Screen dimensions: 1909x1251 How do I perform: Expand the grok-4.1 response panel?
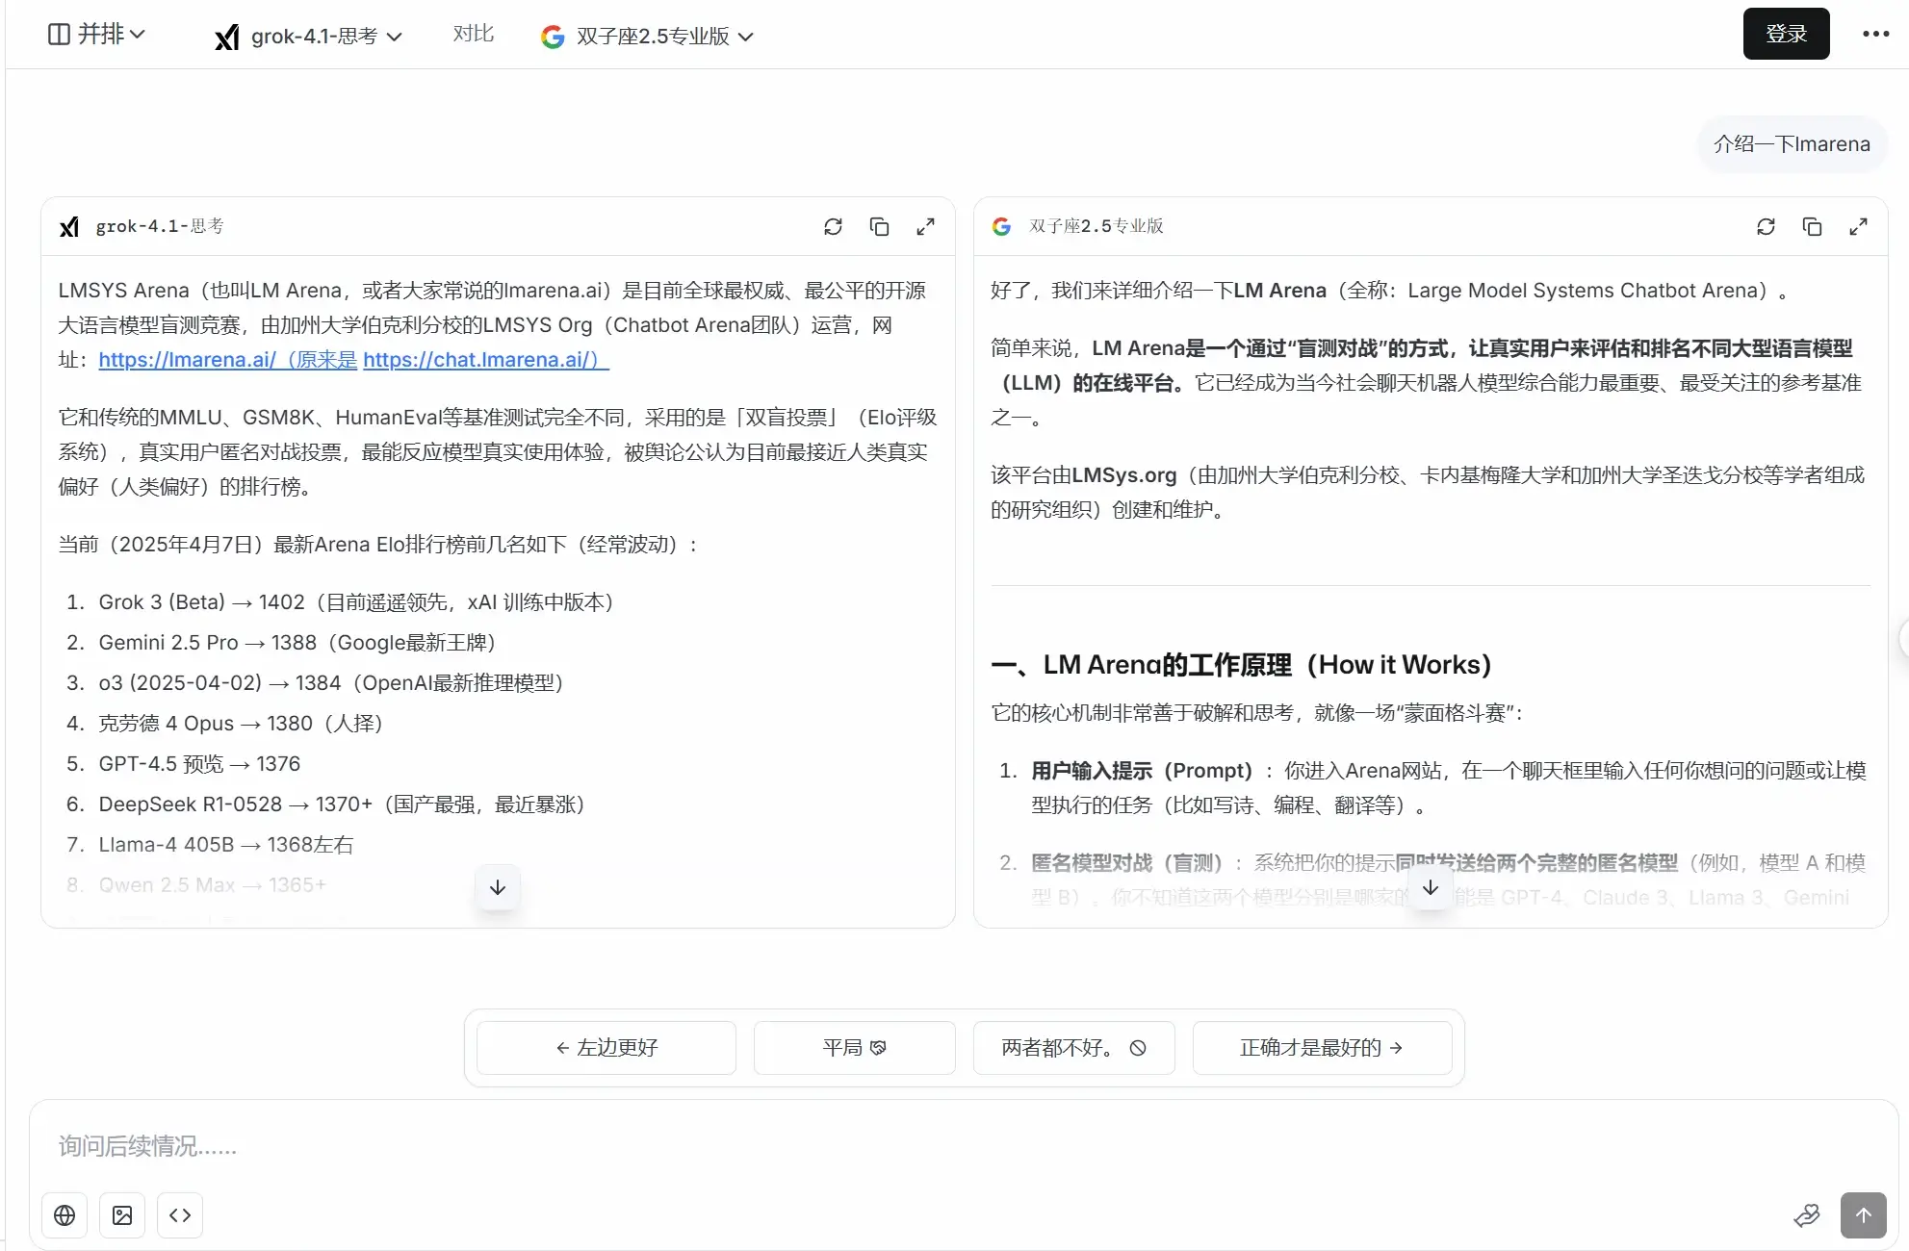(925, 226)
